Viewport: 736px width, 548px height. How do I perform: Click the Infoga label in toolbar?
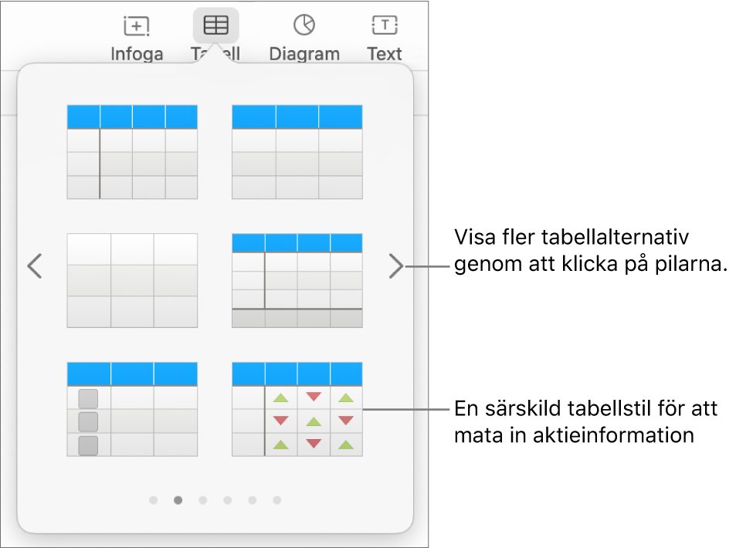click(137, 54)
